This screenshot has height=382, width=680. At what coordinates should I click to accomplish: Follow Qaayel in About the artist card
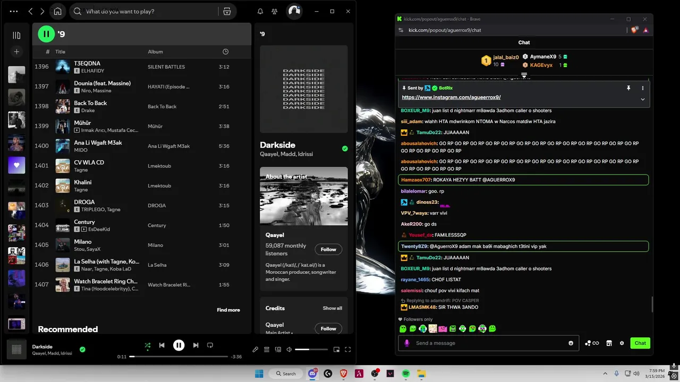click(328, 249)
